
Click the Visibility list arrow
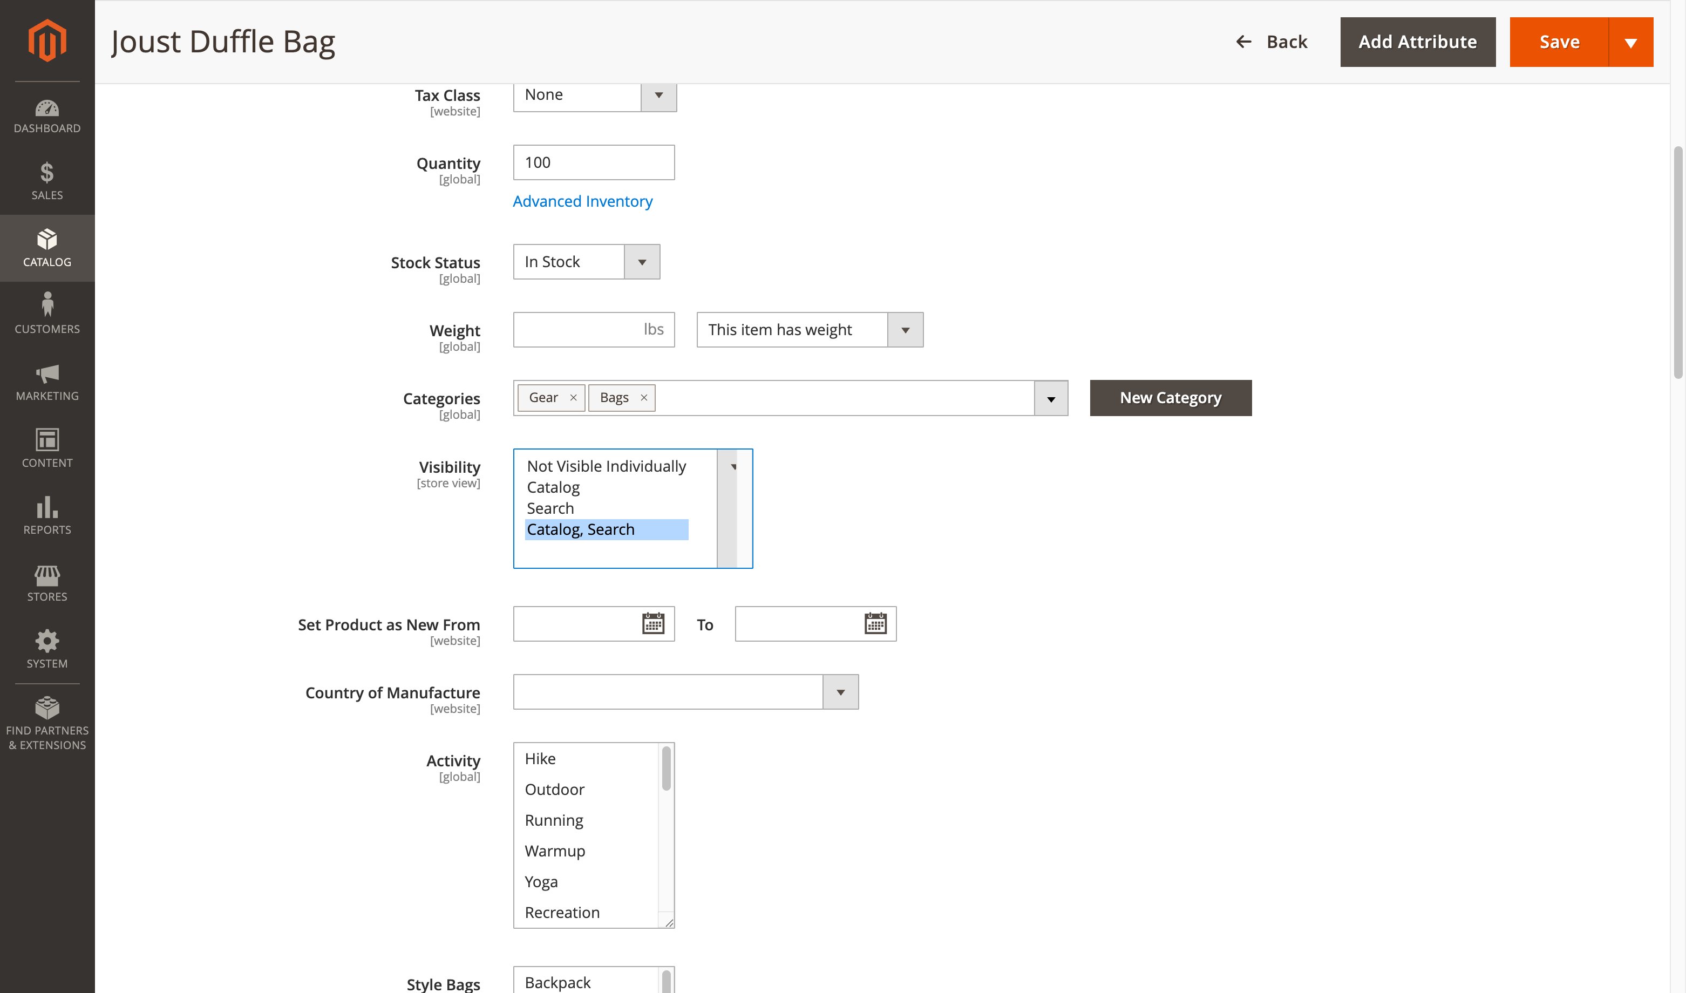click(734, 466)
